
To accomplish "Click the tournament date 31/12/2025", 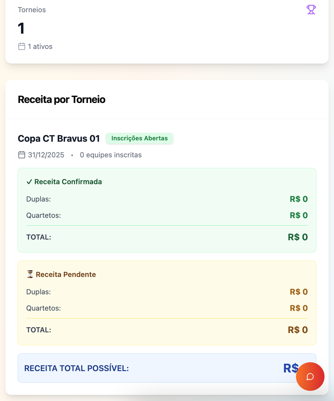I will tap(46, 155).
